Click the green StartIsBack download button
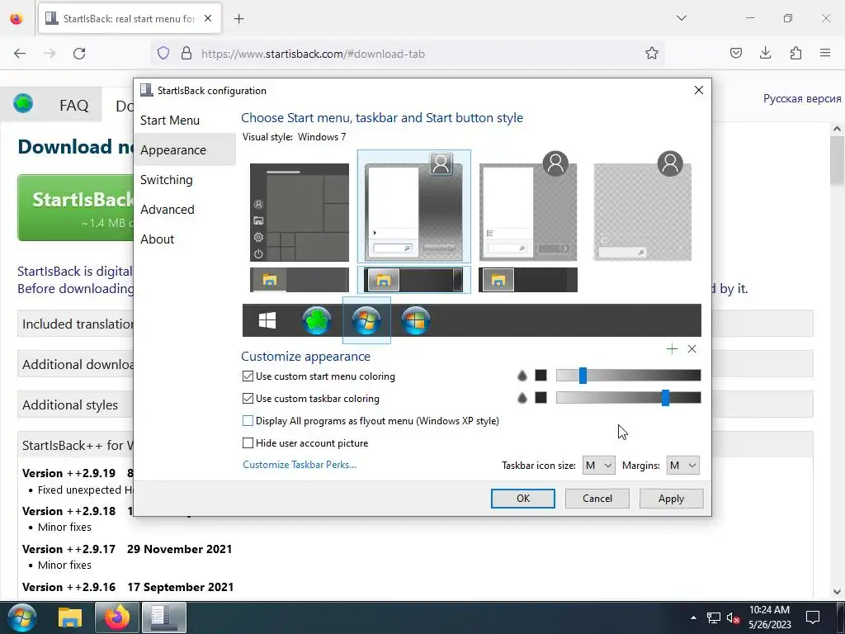This screenshot has width=845, height=634. (x=75, y=207)
